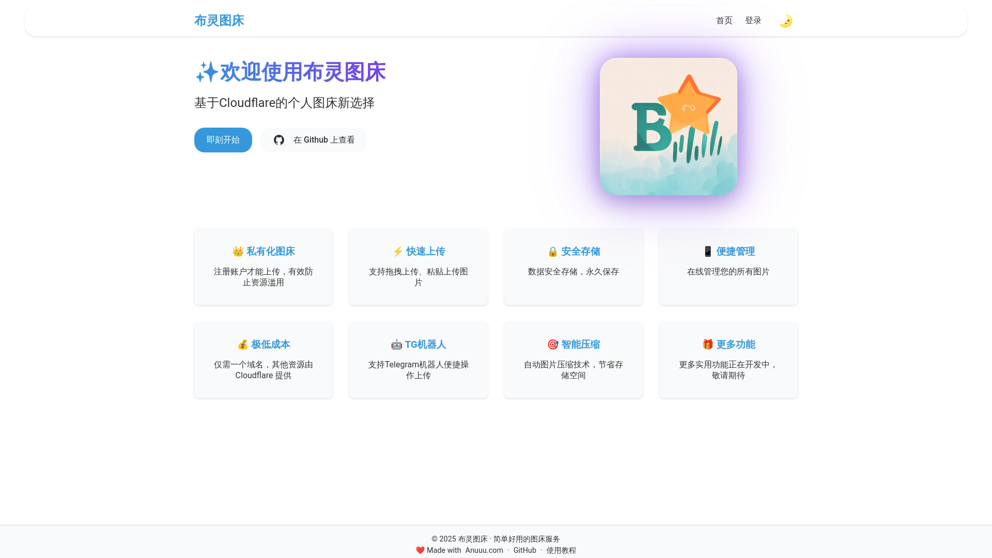Click the 布灵图床 site logo text
Image resolution: width=992 pixels, height=558 pixels.
[x=219, y=21]
